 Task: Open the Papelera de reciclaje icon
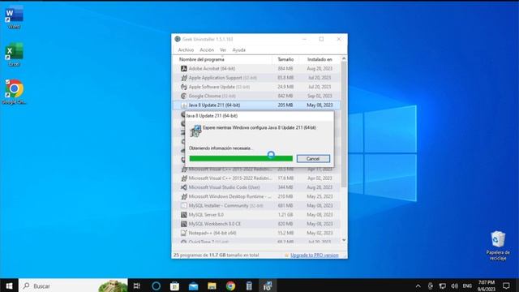[x=498, y=246]
